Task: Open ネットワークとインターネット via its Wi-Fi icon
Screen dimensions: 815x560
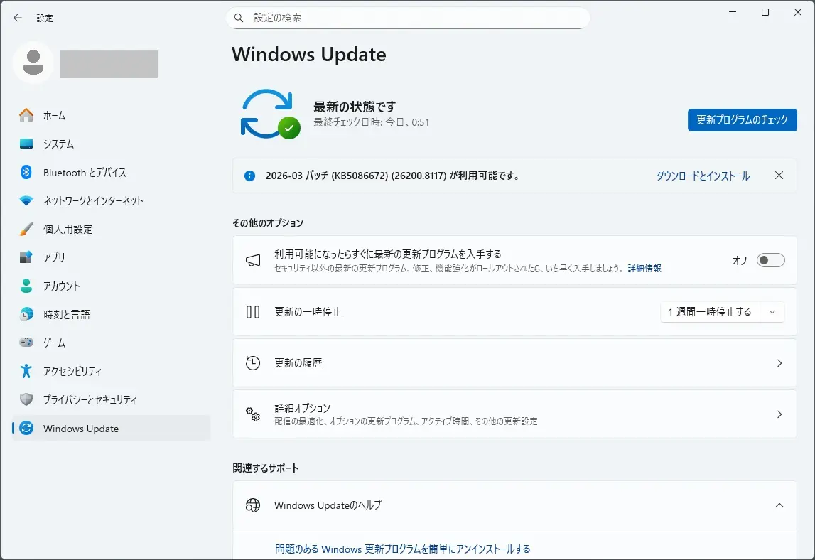Action: click(26, 200)
